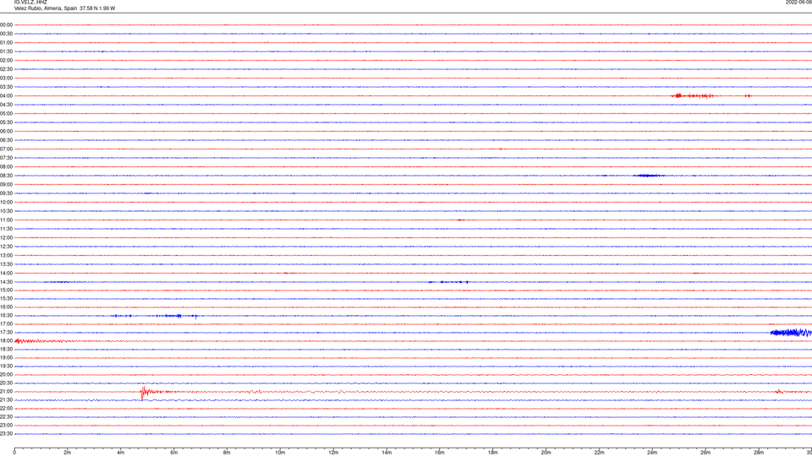The image size is (812, 456).
Task: Click the 11:00 time label
Action: [x=7, y=220]
